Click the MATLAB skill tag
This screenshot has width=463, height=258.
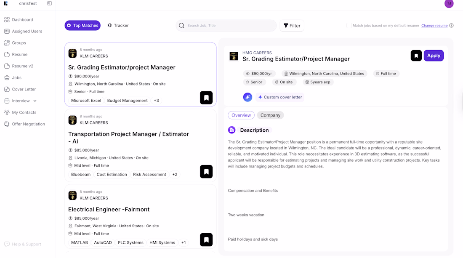coord(80,243)
